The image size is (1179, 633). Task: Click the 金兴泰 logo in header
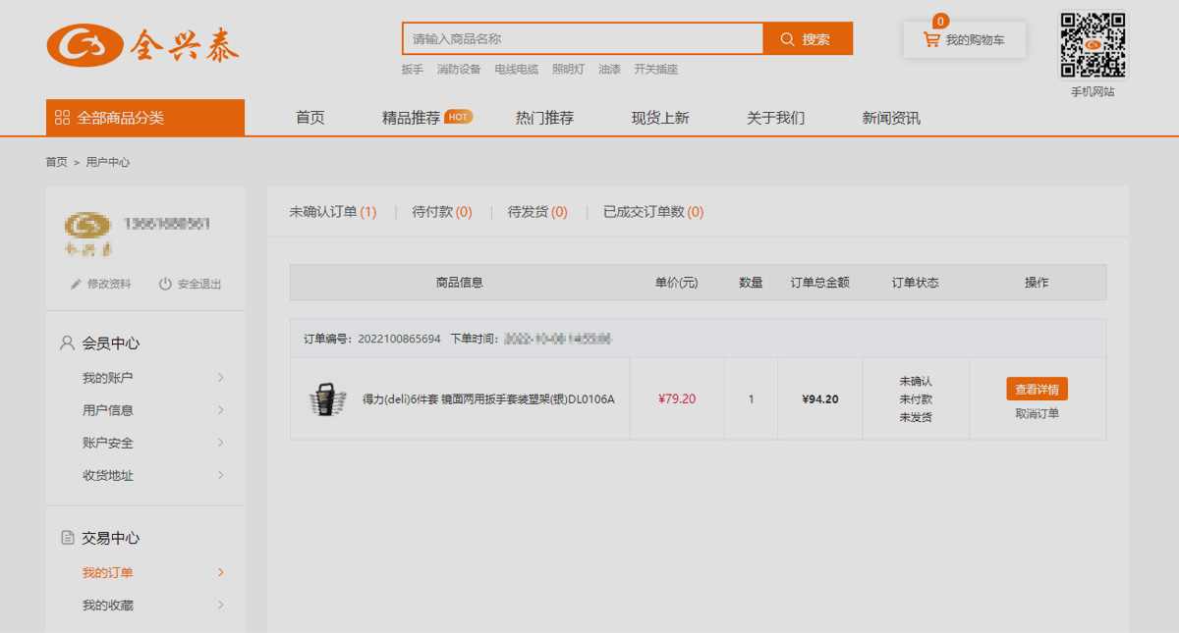(143, 44)
